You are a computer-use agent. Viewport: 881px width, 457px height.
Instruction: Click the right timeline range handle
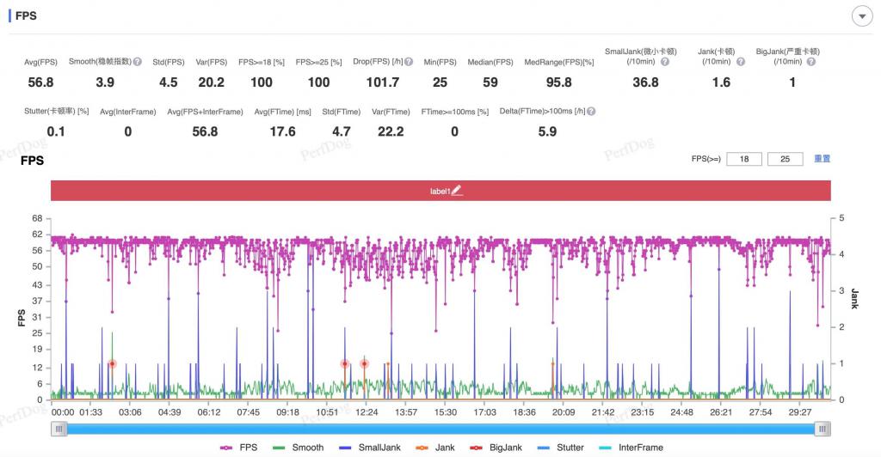click(822, 429)
